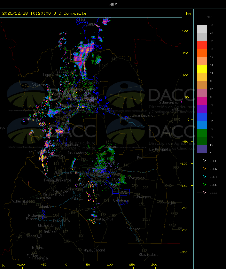Click the Polvaredas map label
Screen dimensions: 226x269
pyautogui.click(x=40, y=84)
